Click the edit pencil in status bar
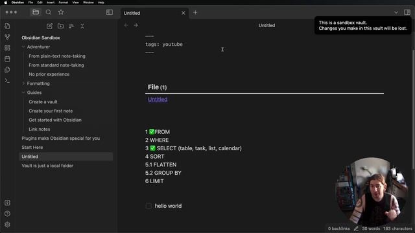 (x=356, y=228)
